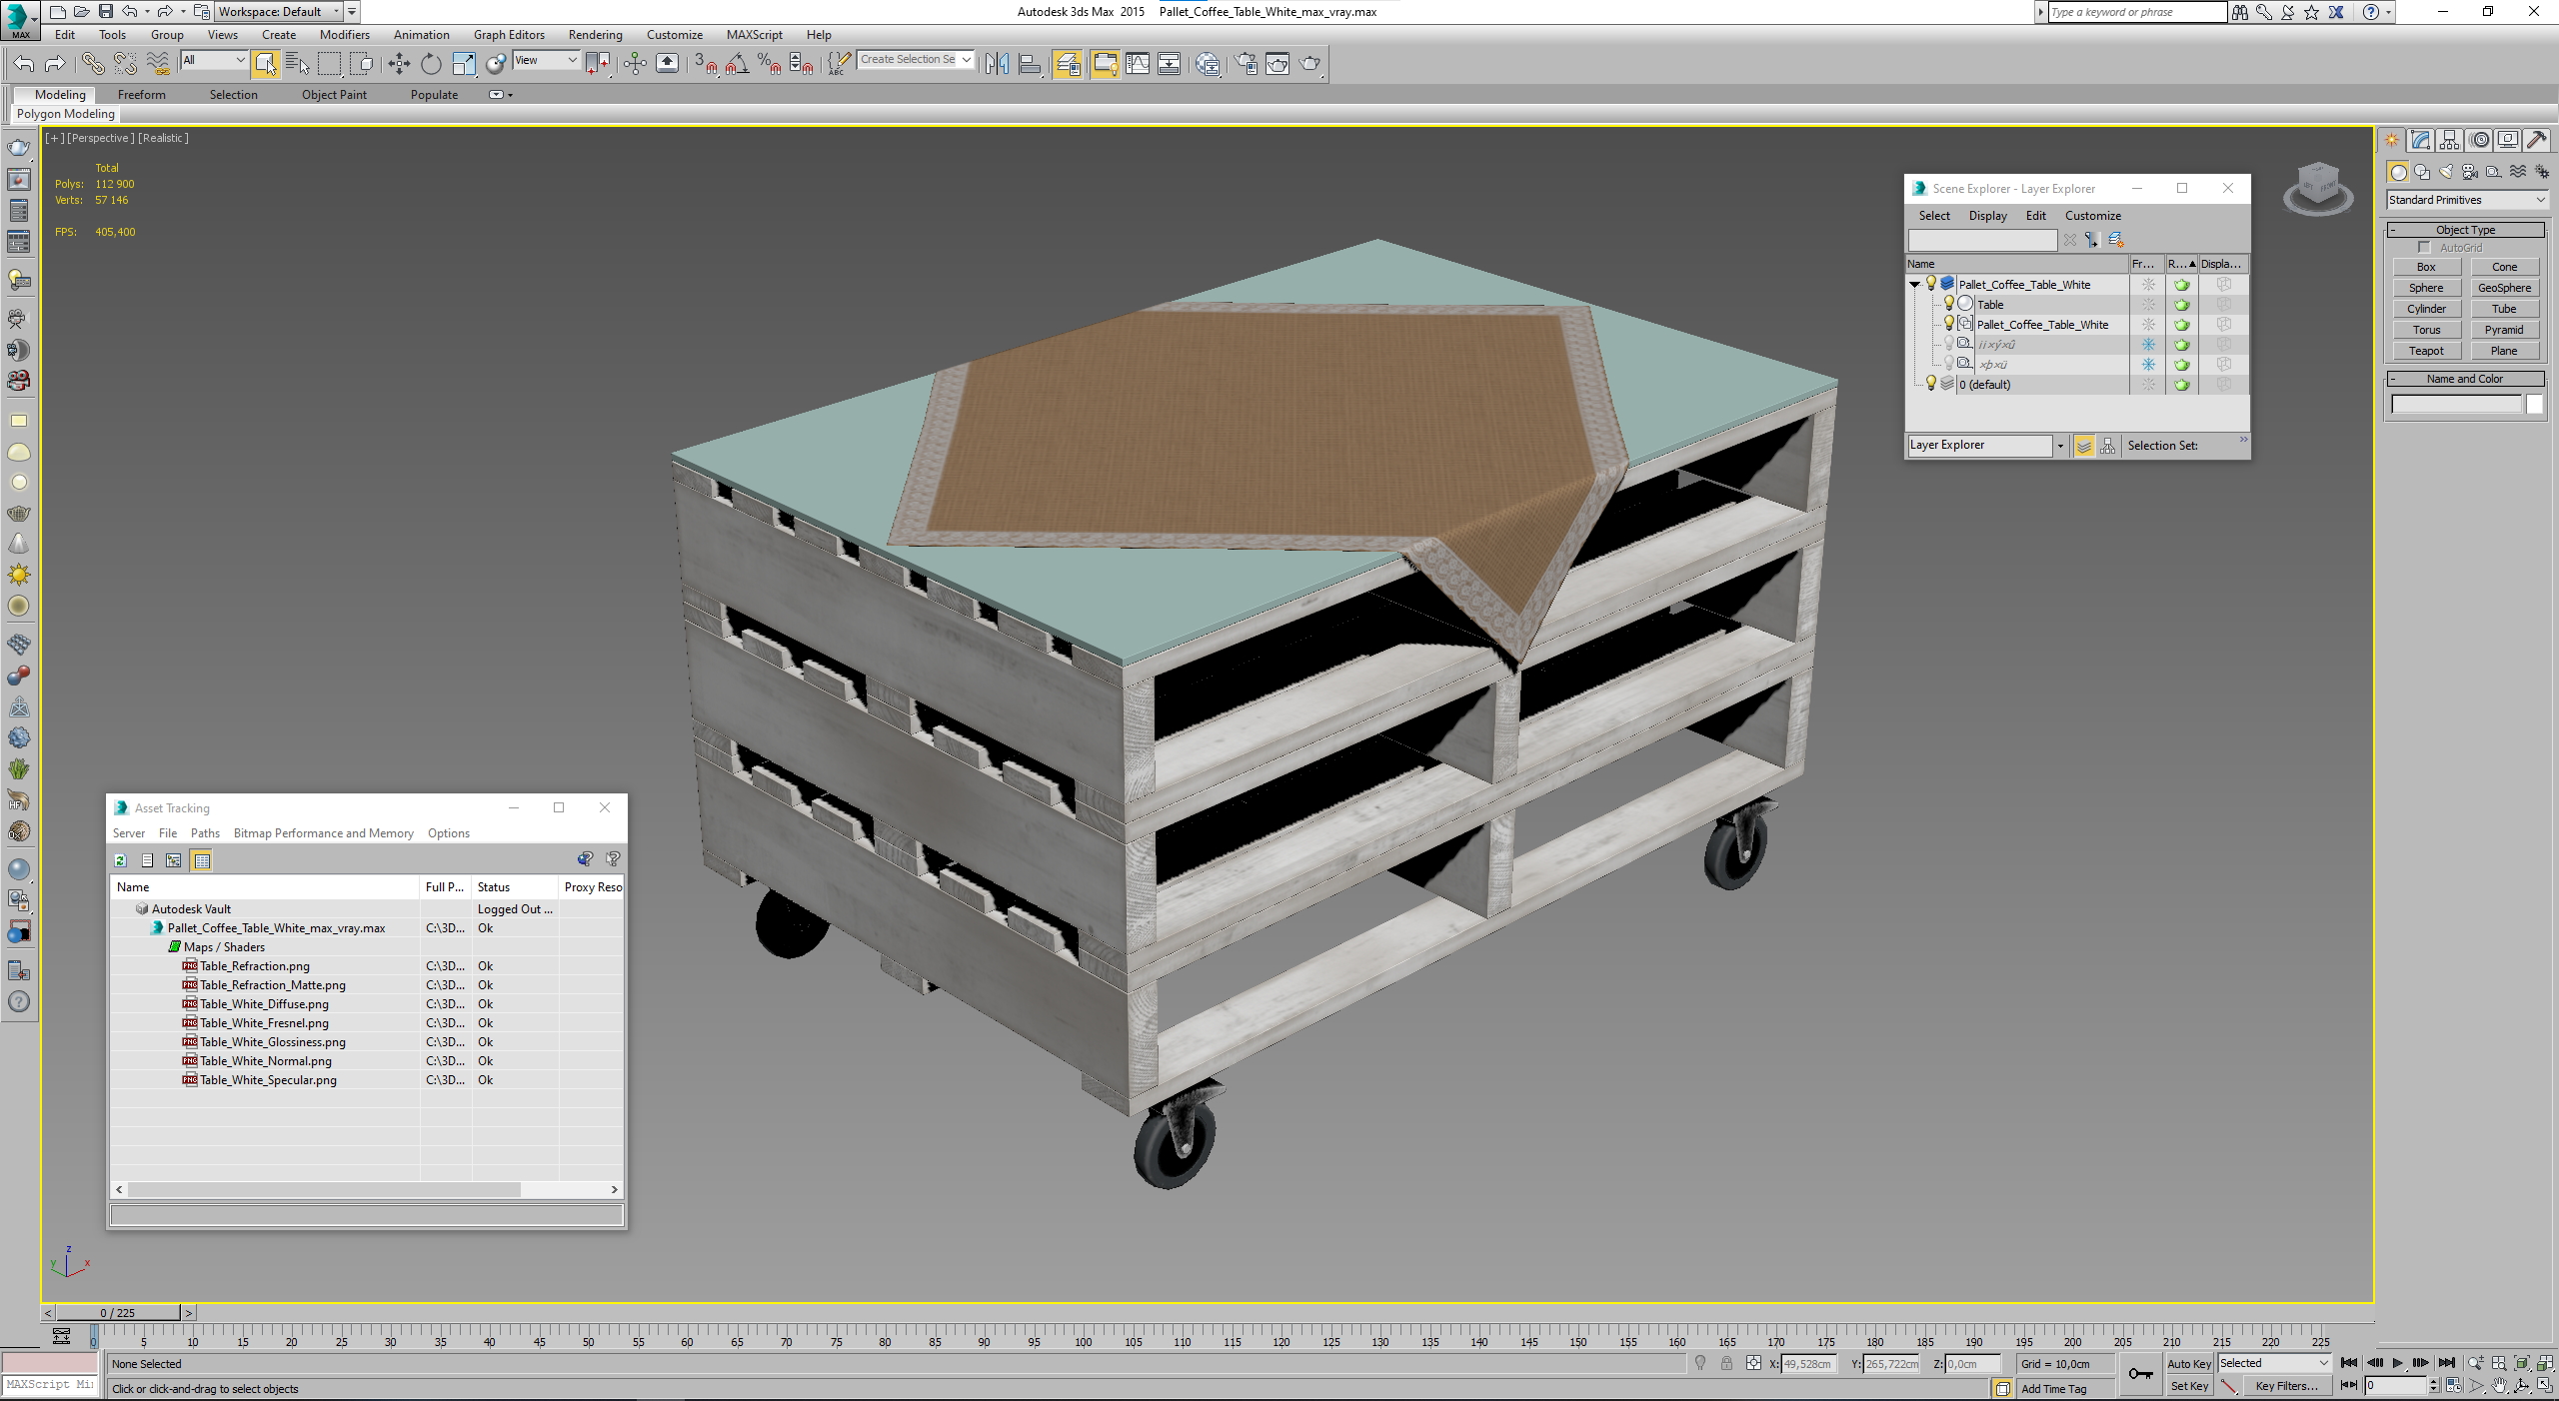Open the Rendering menu
This screenshot has width=2559, height=1401.
point(595,35)
